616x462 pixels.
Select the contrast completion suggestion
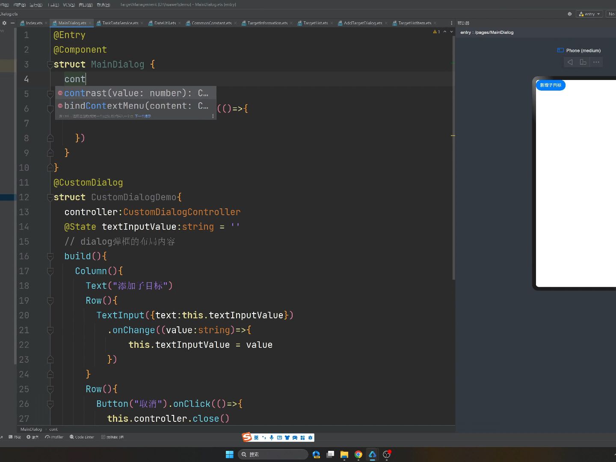[x=136, y=93]
